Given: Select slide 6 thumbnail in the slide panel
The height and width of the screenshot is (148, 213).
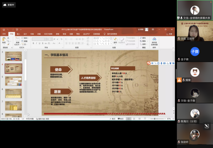Looking at the screenshot, I should coord(14,93).
